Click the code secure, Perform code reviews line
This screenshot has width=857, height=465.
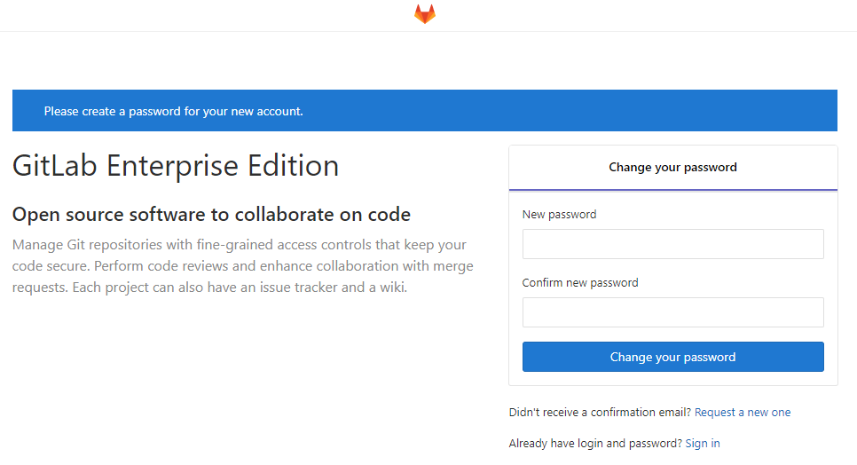click(243, 266)
